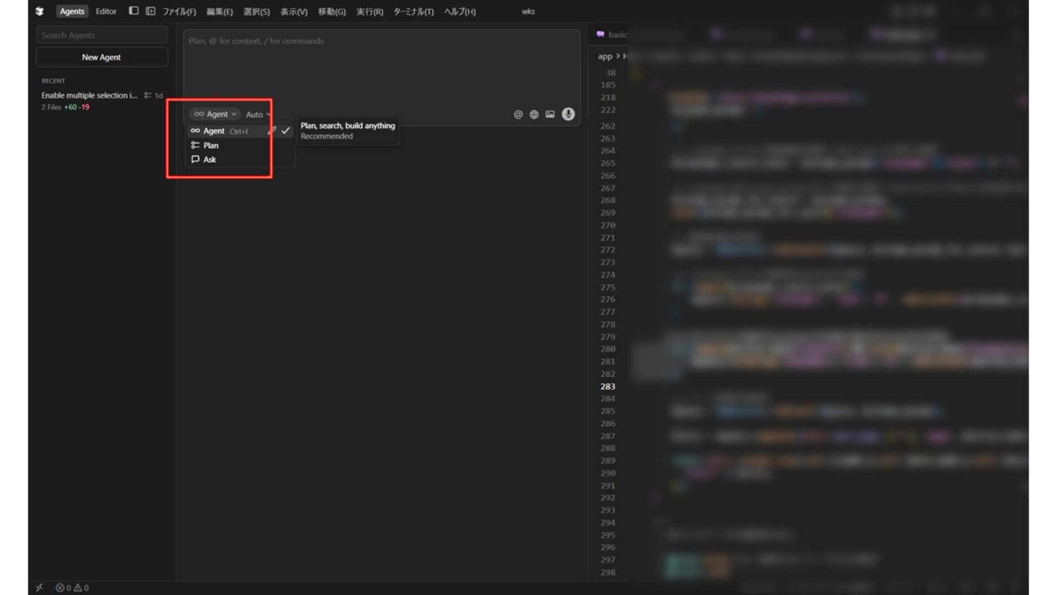Open the Auto model dropdown
Viewport: 1057px width, 595px height.
click(x=257, y=115)
